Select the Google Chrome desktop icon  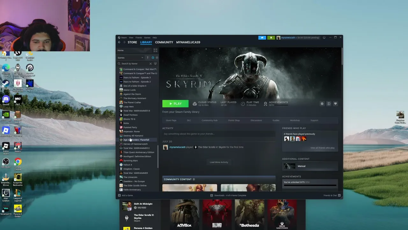point(18,164)
